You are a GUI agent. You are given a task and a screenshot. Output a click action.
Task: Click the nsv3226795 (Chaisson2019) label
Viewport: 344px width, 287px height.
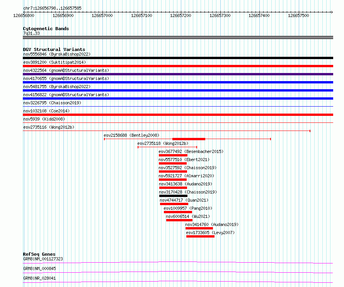pyautogui.click(x=52, y=103)
